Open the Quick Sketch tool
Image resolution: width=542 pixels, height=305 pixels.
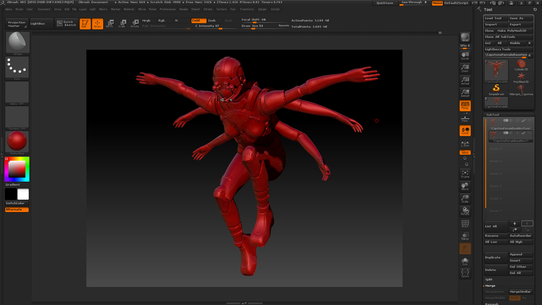point(67,23)
